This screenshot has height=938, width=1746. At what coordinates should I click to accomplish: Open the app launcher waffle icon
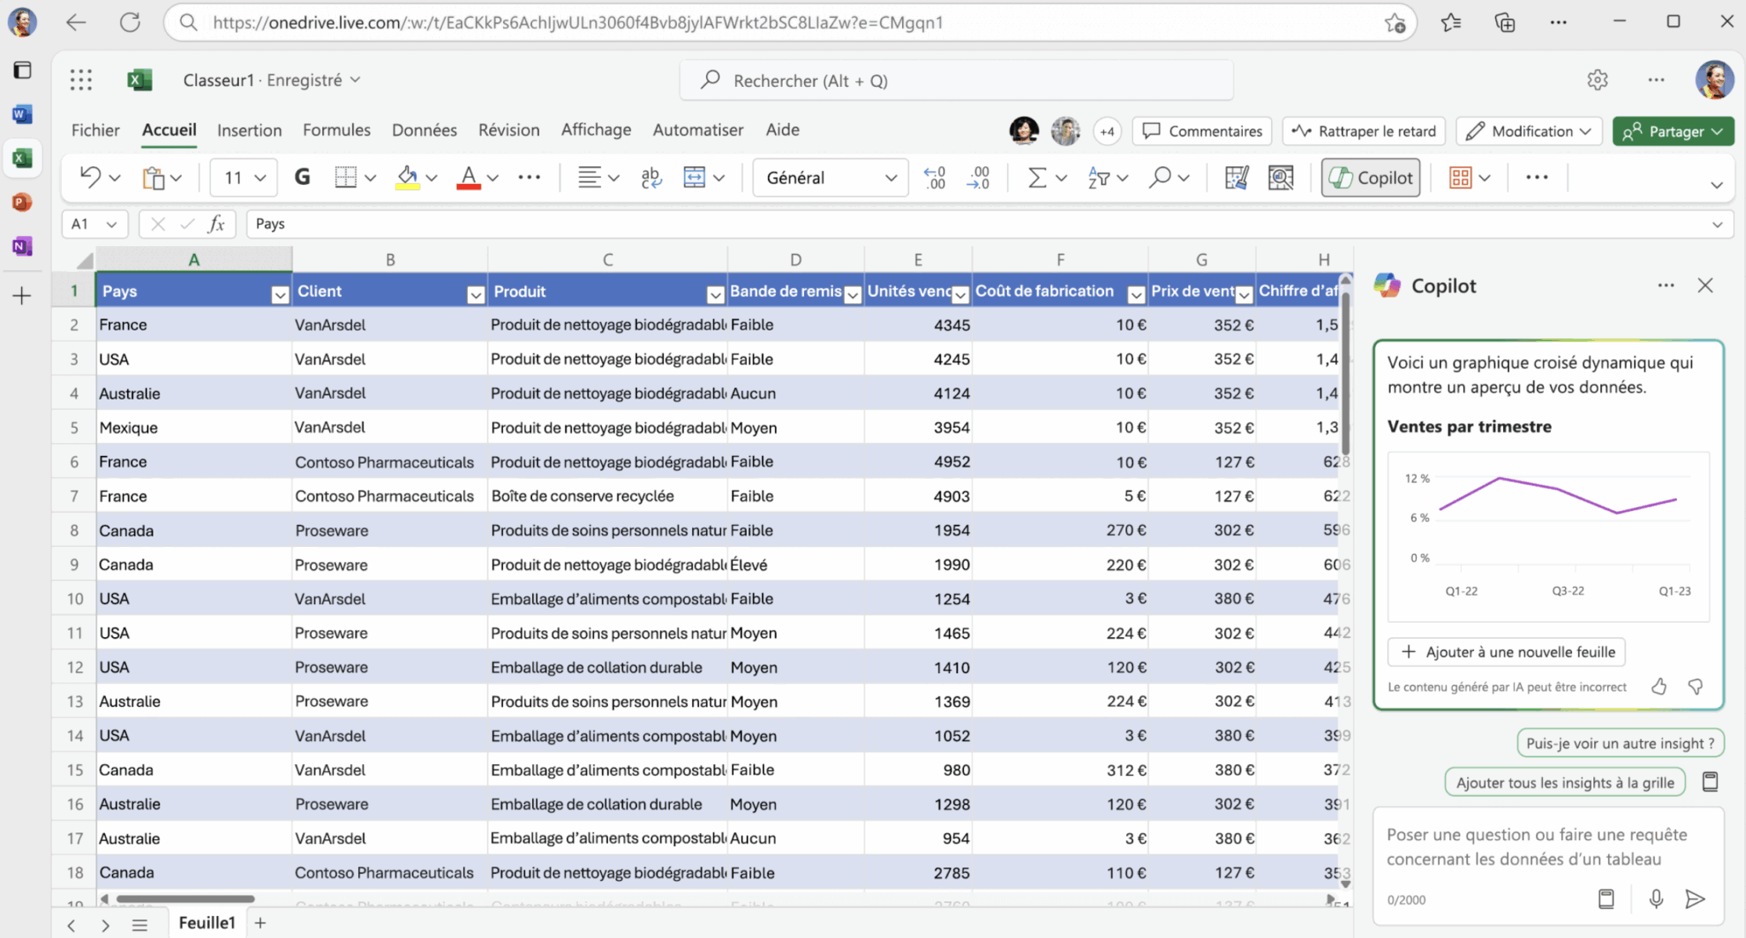pos(81,80)
